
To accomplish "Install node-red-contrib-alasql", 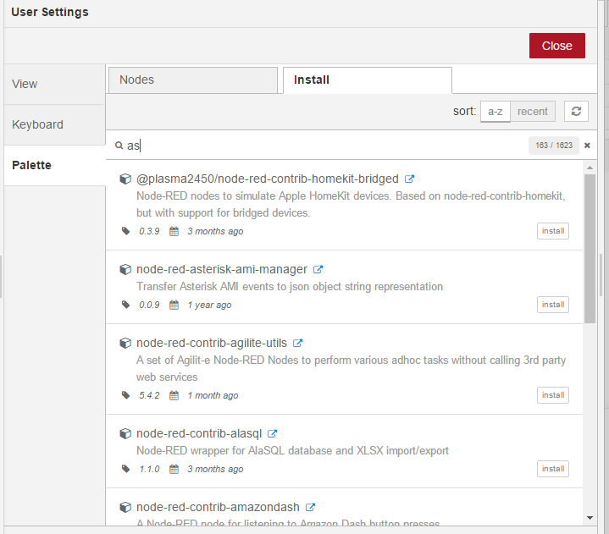I will pos(553,469).
